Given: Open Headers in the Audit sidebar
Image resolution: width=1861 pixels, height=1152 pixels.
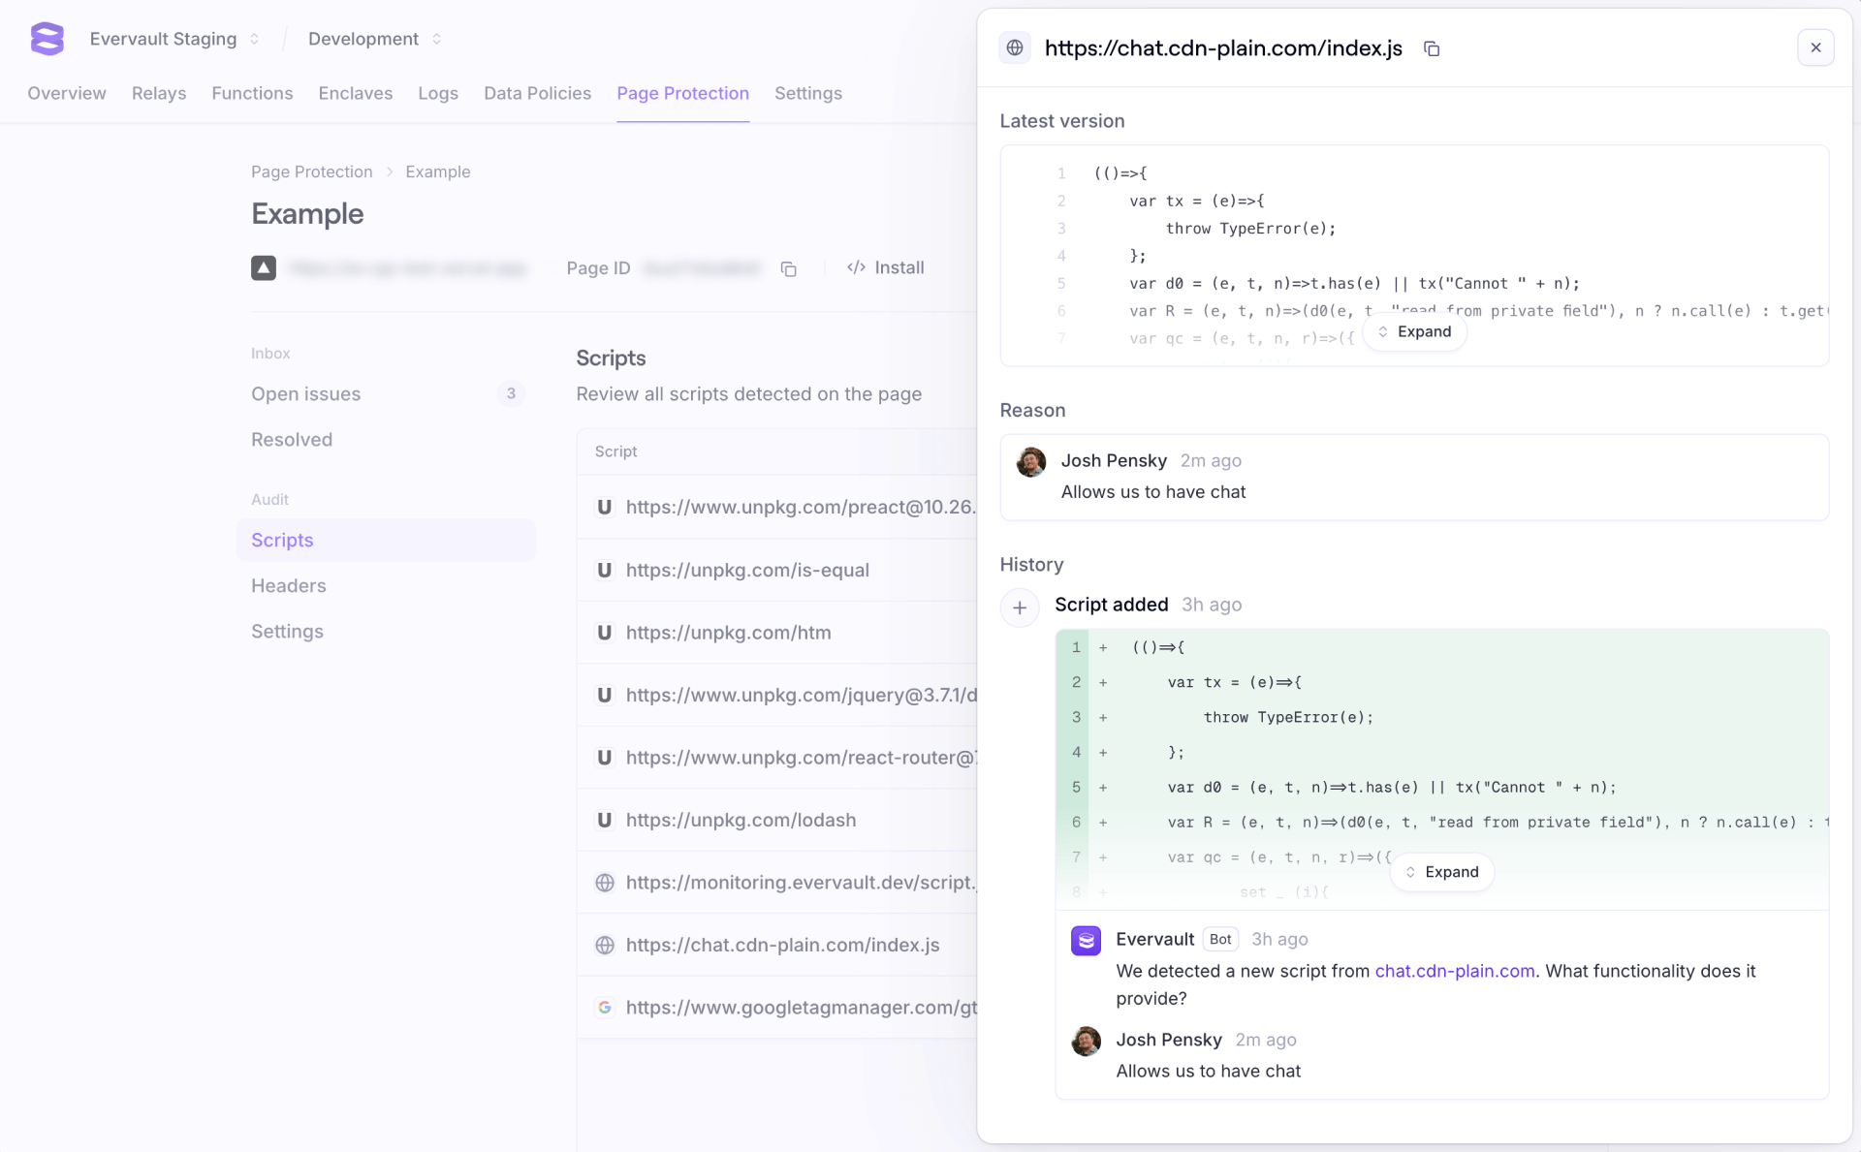Looking at the screenshot, I should (289, 586).
